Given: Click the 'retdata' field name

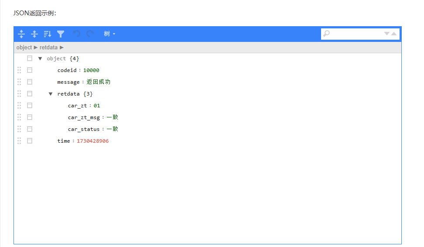Looking at the screenshot, I should coord(68,94).
